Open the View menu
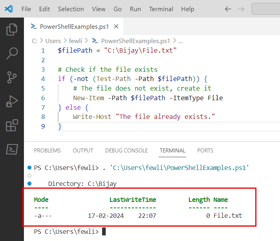Screen dimensions: 280x241 (99, 9)
